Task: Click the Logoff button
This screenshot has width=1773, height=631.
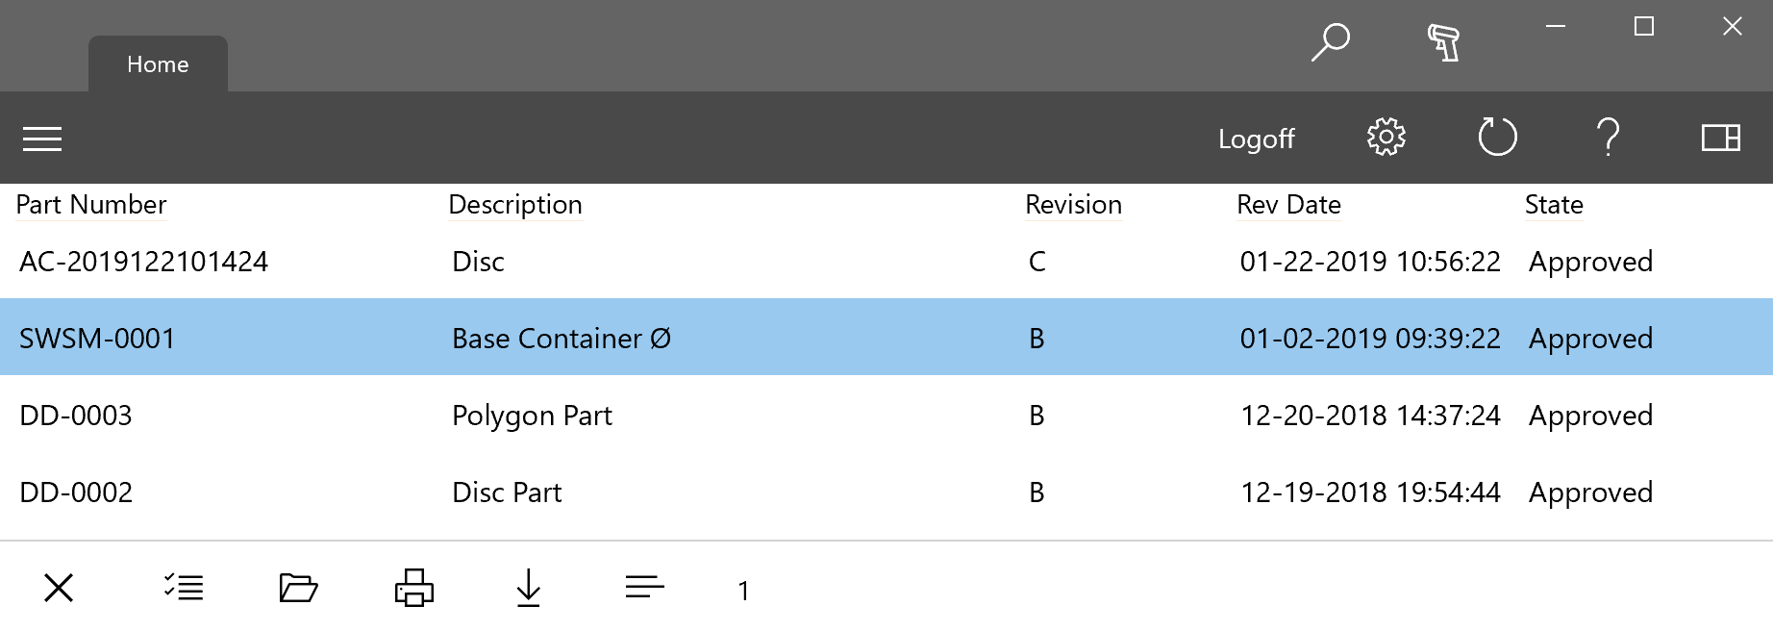Action: pyautogui.click(x=1256, y=139)
